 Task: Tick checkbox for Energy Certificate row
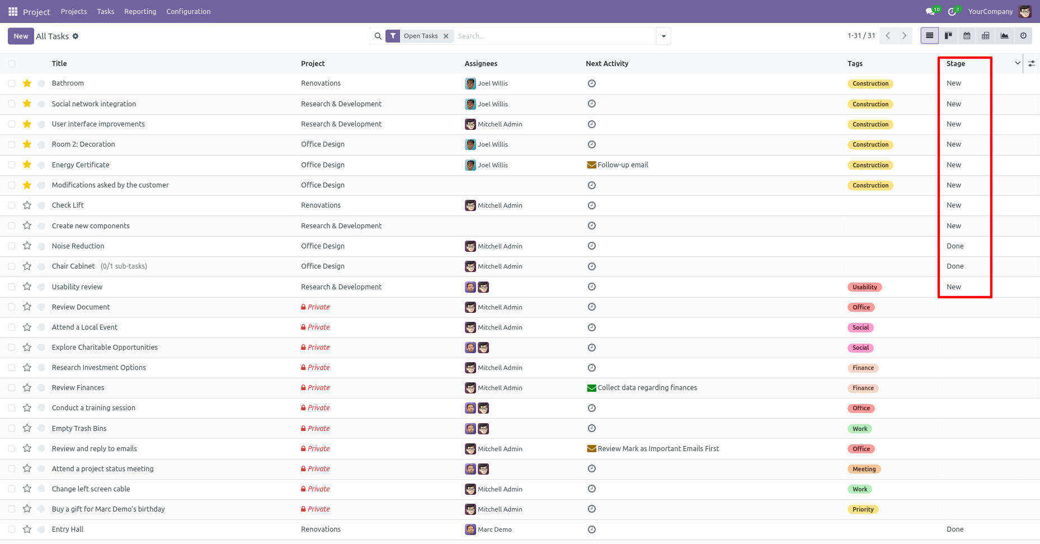coord(12,165)
